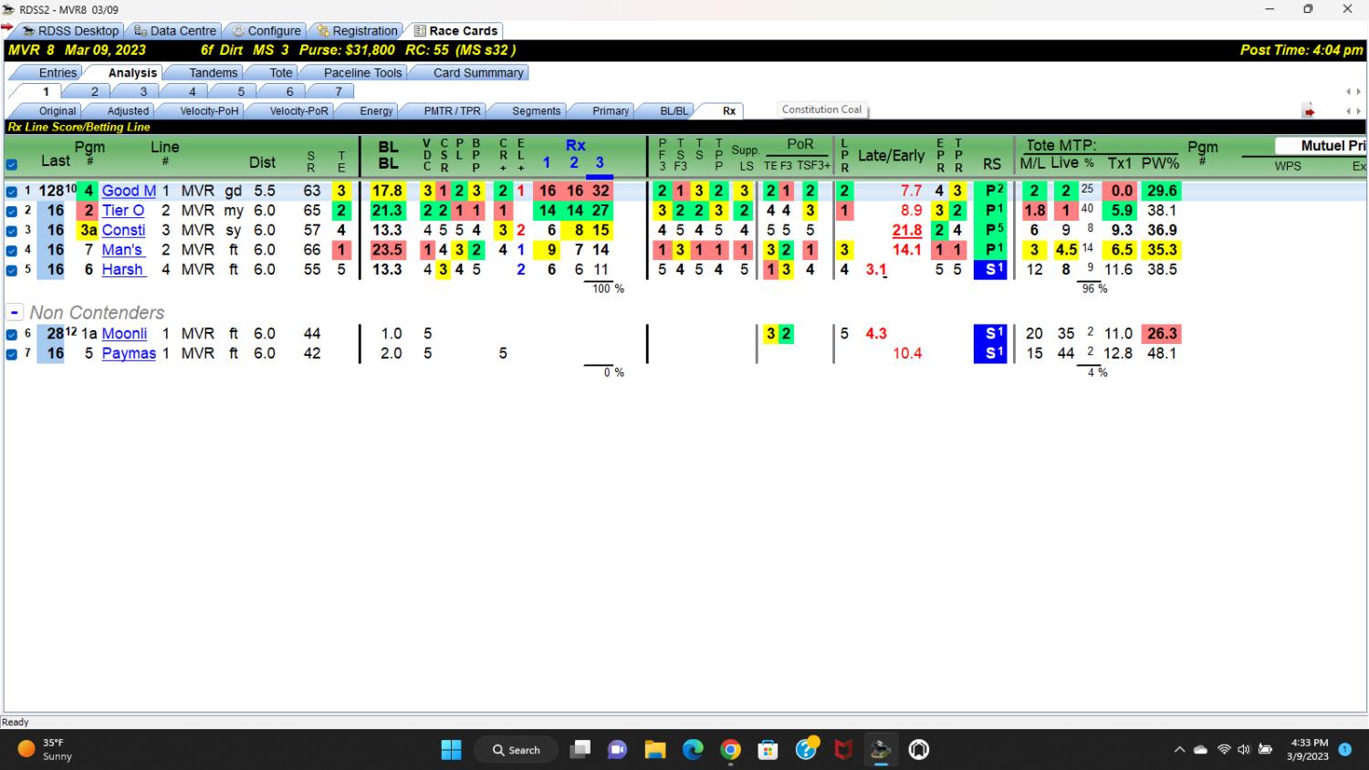Open the weather widget showing 35°F
The image size is (1369, 770).
(46, 750)
